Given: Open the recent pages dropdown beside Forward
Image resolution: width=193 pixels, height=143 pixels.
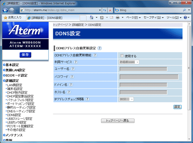Looking at the screenshot, I should [x=17, y=10].
